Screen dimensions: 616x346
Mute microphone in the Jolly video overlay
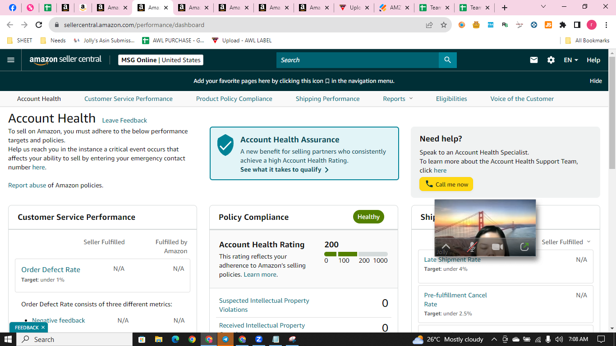[x=472, y=247]
